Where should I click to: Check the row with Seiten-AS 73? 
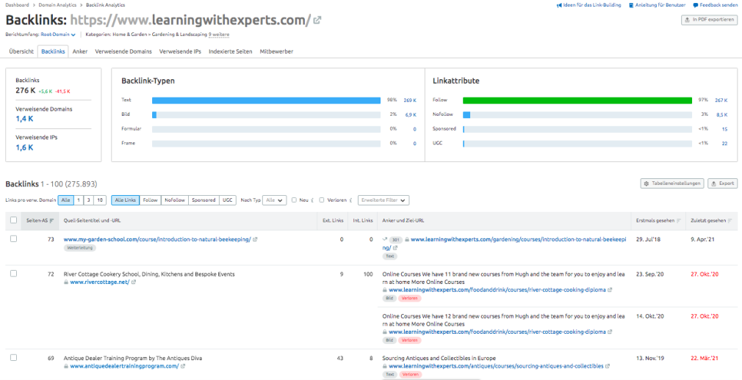coord(13,239)
